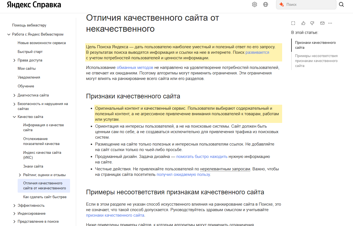The width and height of the screenshot is (353, 226).
Task: Open Помощь вебмастеру in the sidebar
Action: pyautogui.click(x=29, y=25)
